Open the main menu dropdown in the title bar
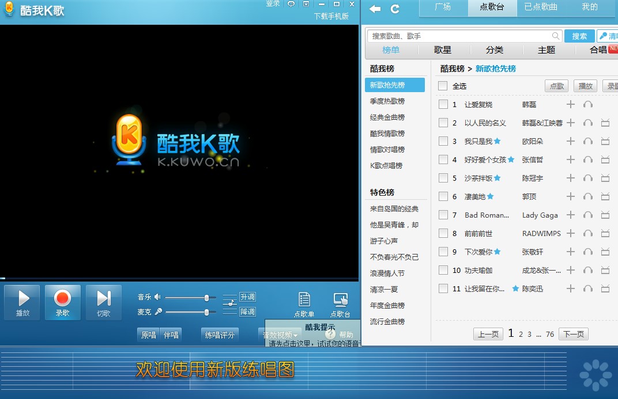This screenshot has width=618, height=399. click(307, 4)
